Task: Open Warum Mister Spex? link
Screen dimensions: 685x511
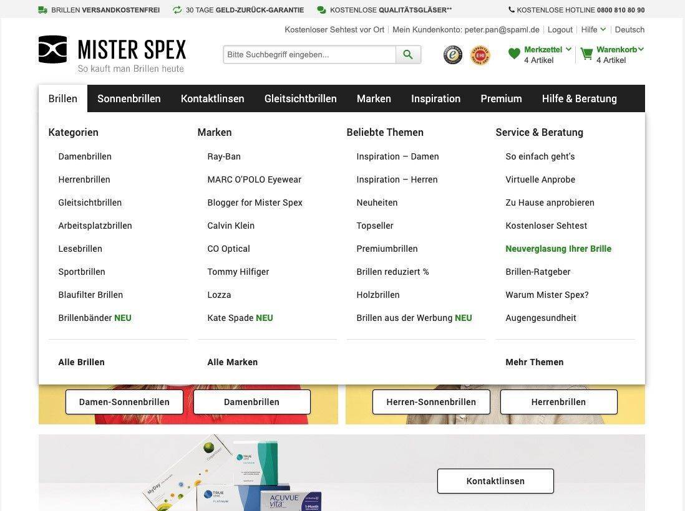Action: [547, 295]
